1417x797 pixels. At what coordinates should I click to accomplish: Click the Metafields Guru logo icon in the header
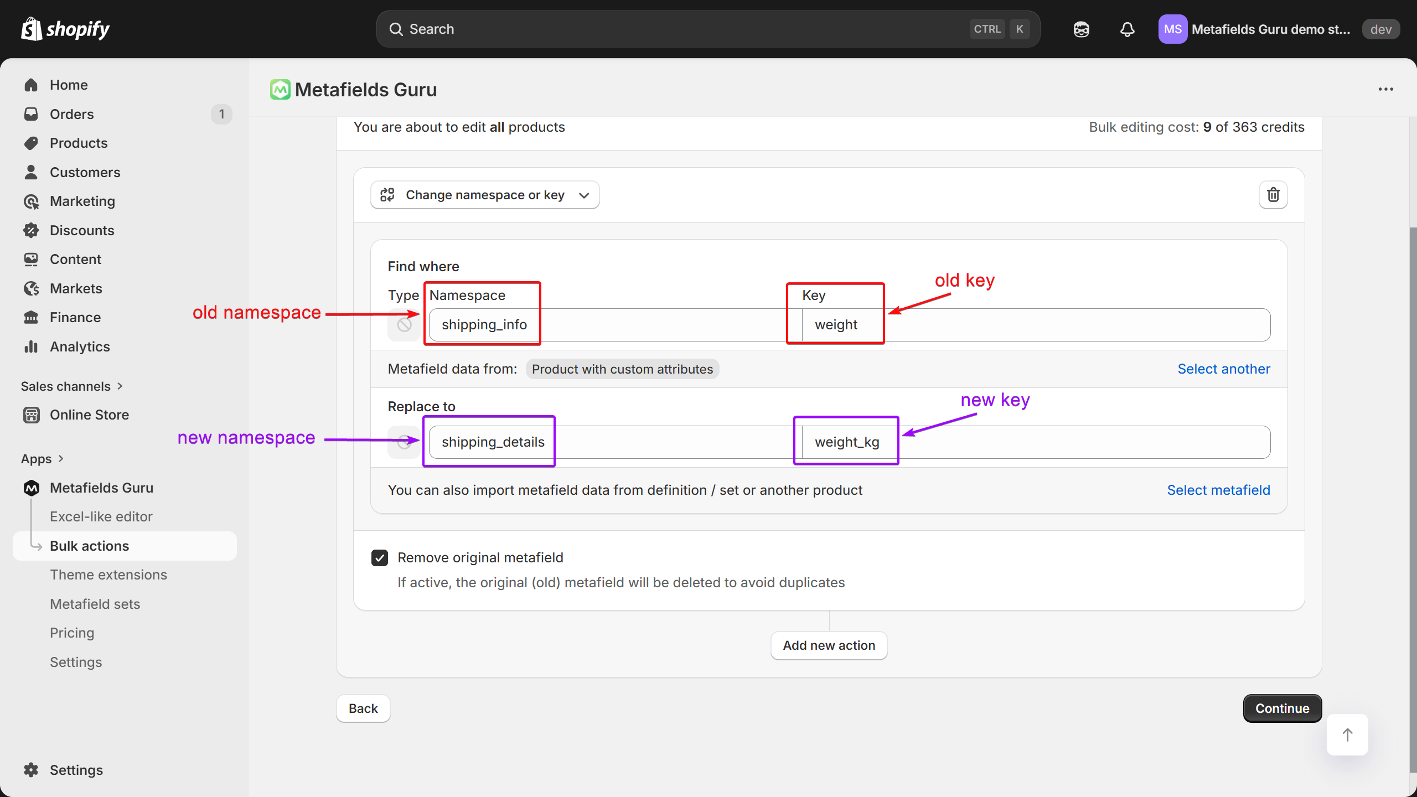tap(280, 90)
